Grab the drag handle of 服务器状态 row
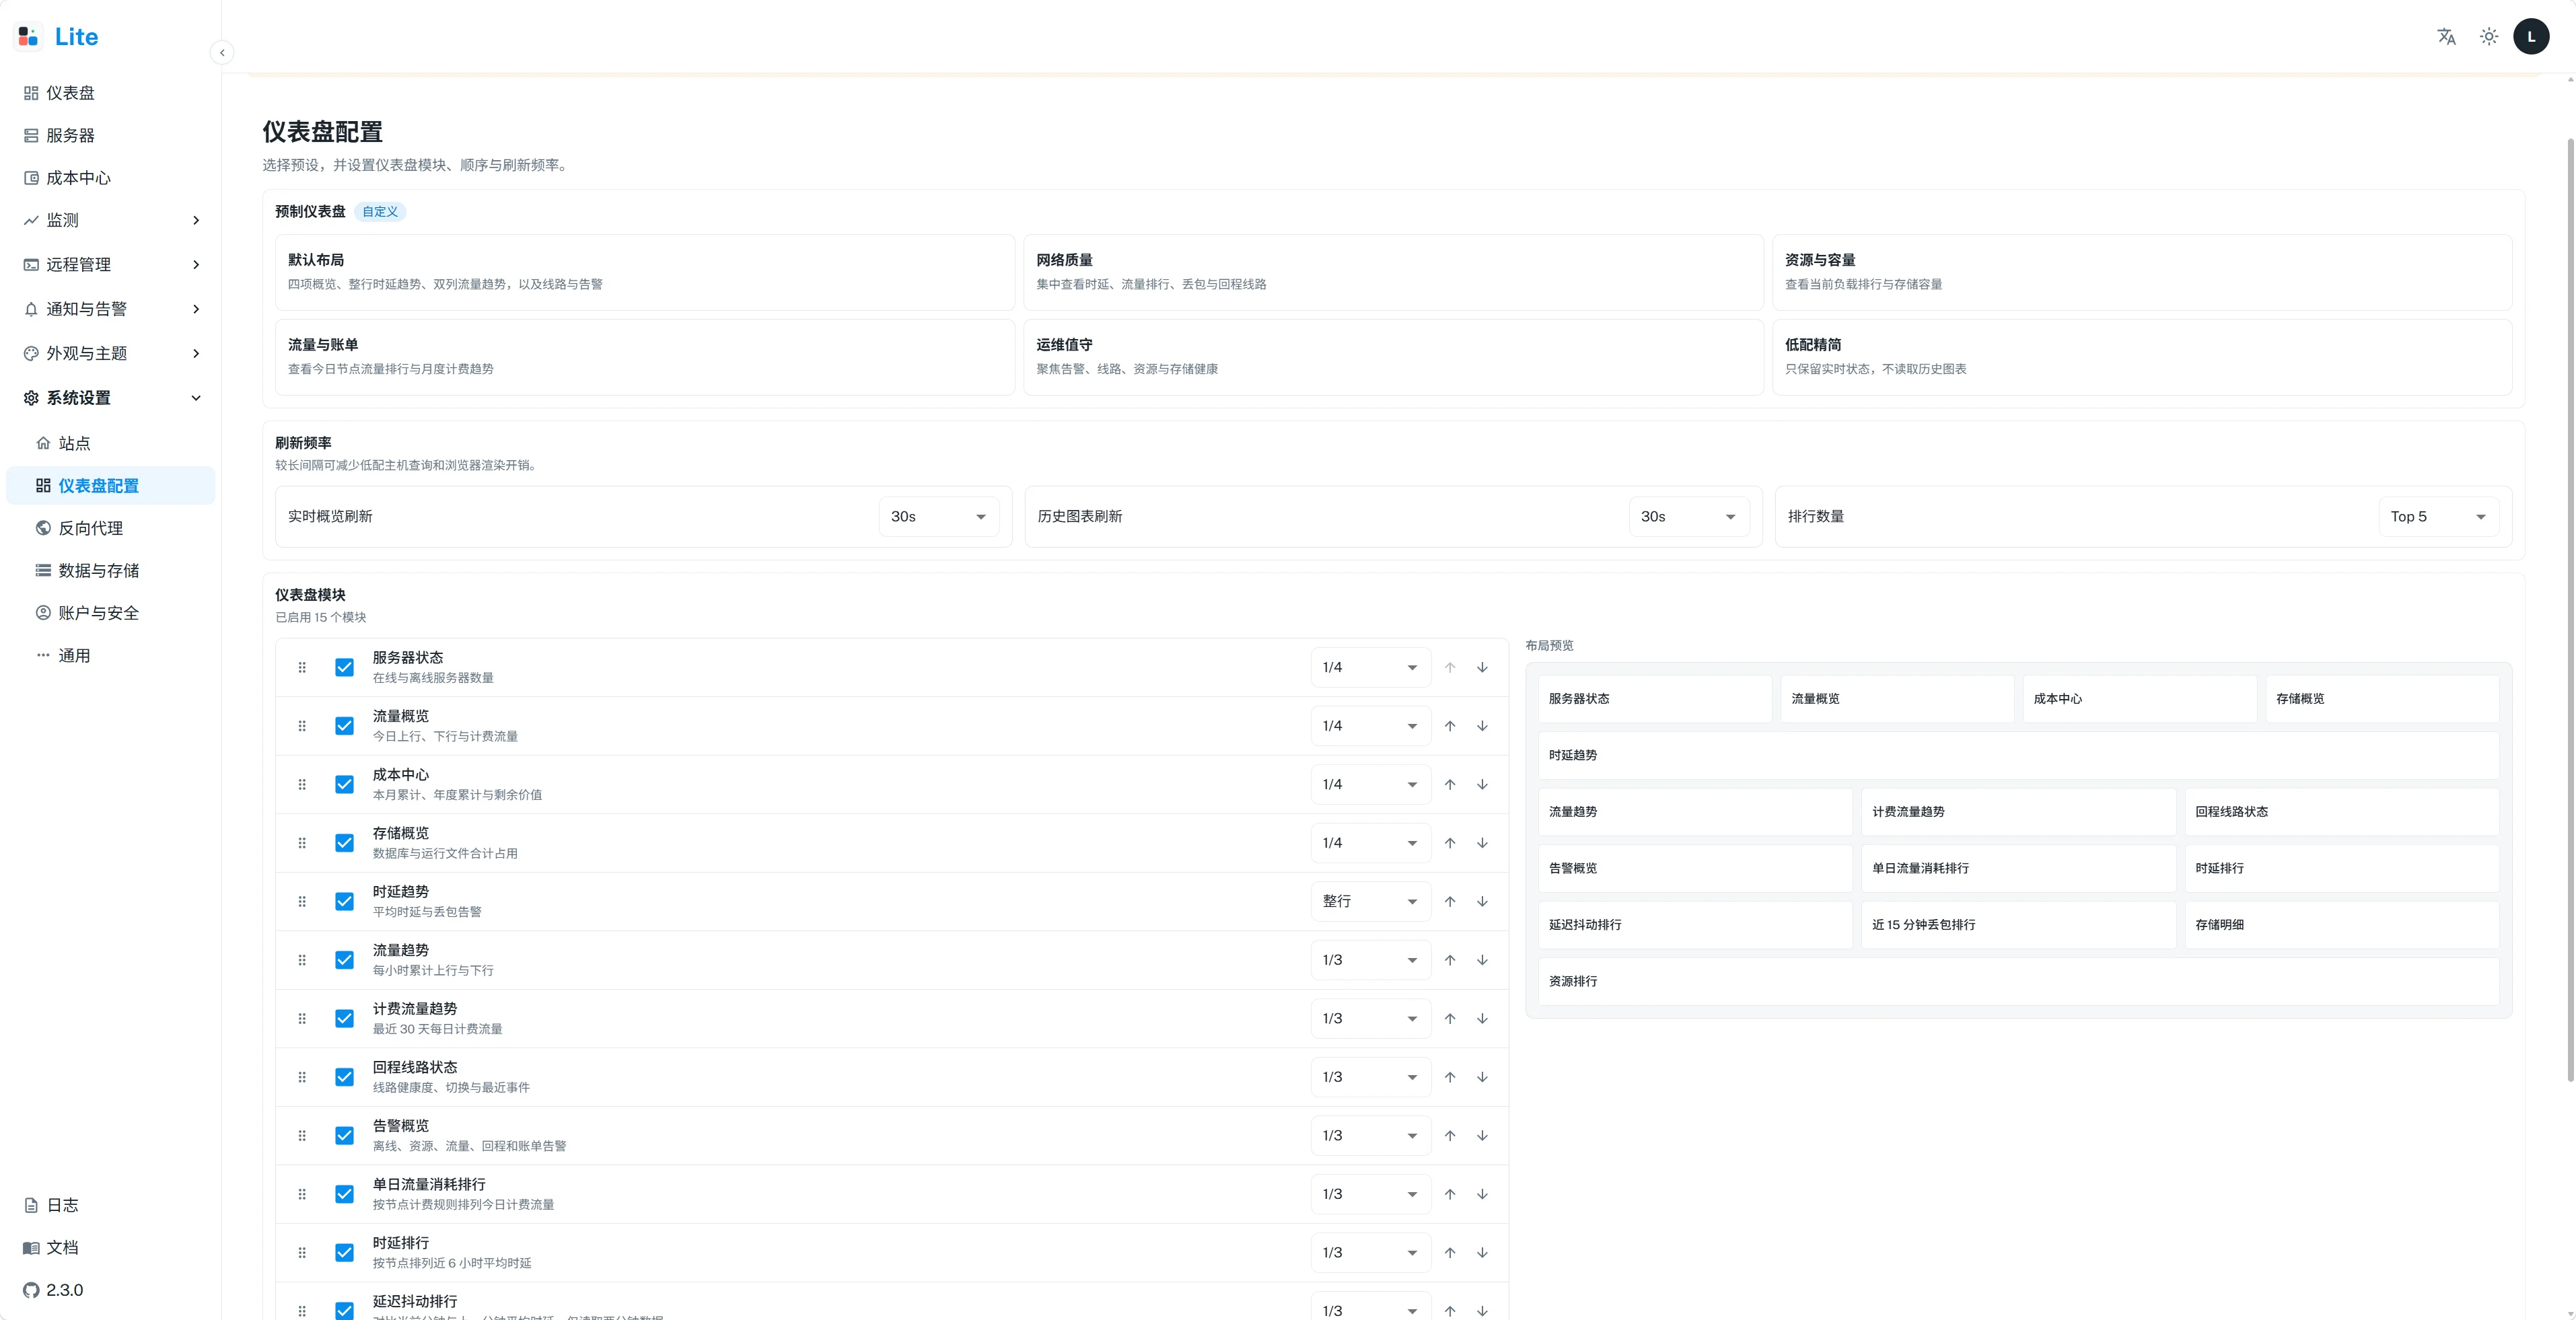 tap(302, 667)
